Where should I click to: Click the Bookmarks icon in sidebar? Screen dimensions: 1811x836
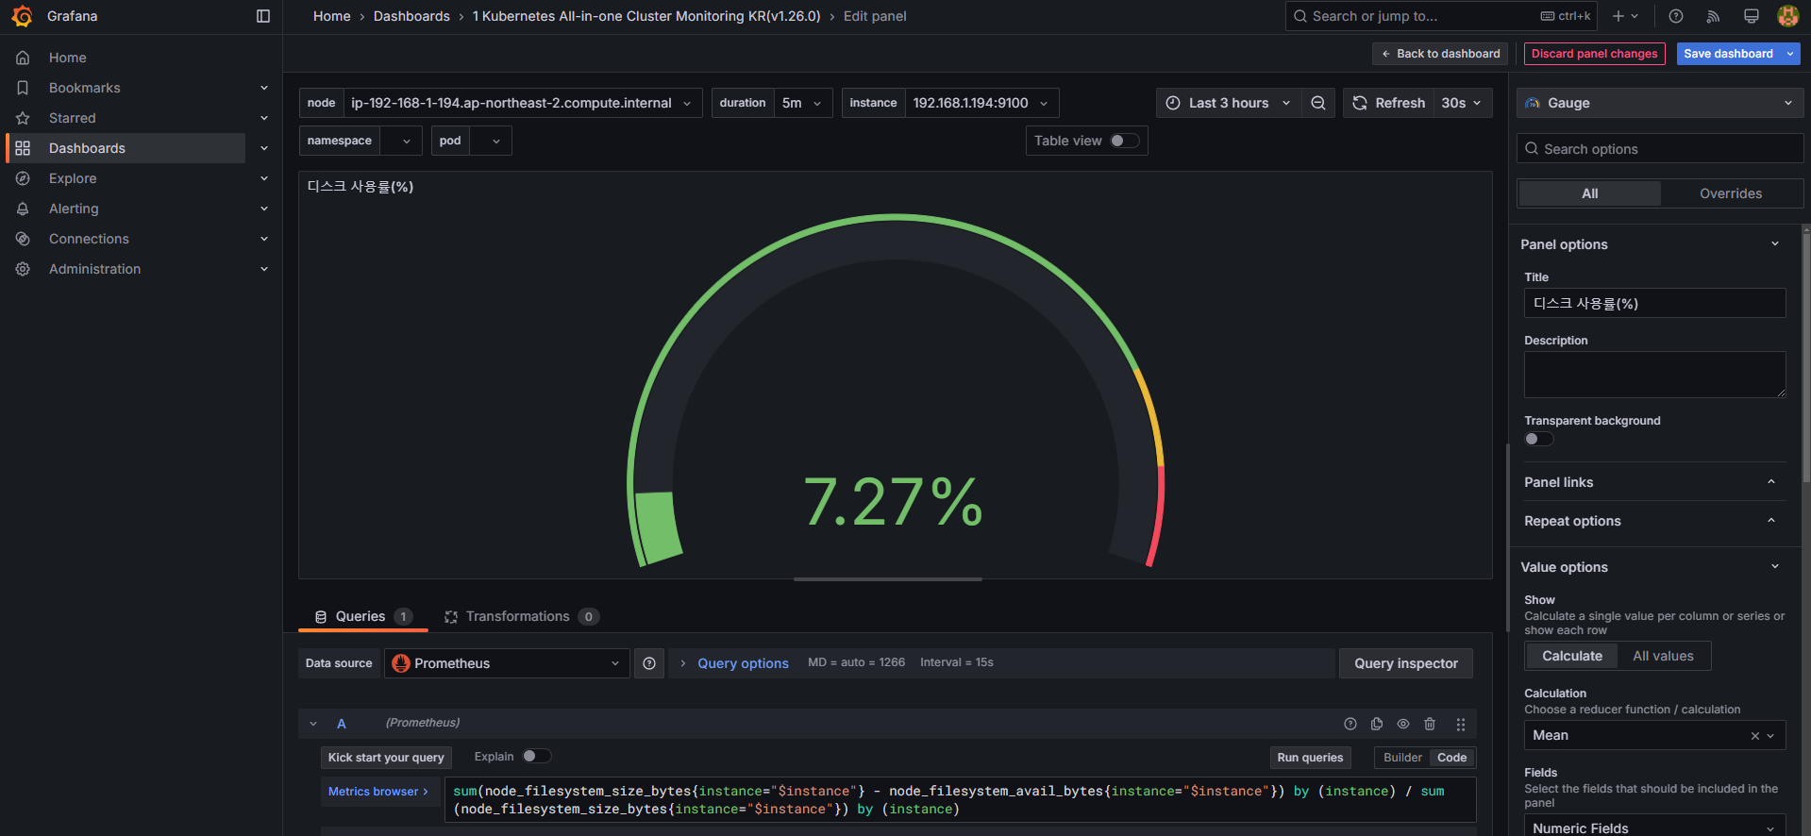click(x=23, y=88)
